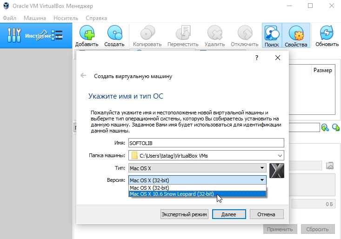Select Mac OS X (32-bit) list option
The width and height of the screenshot is (341, 239).
[197, 188]
